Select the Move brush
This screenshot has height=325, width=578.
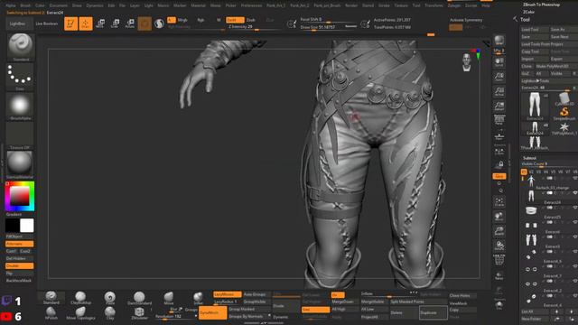(x=169, y=298)
